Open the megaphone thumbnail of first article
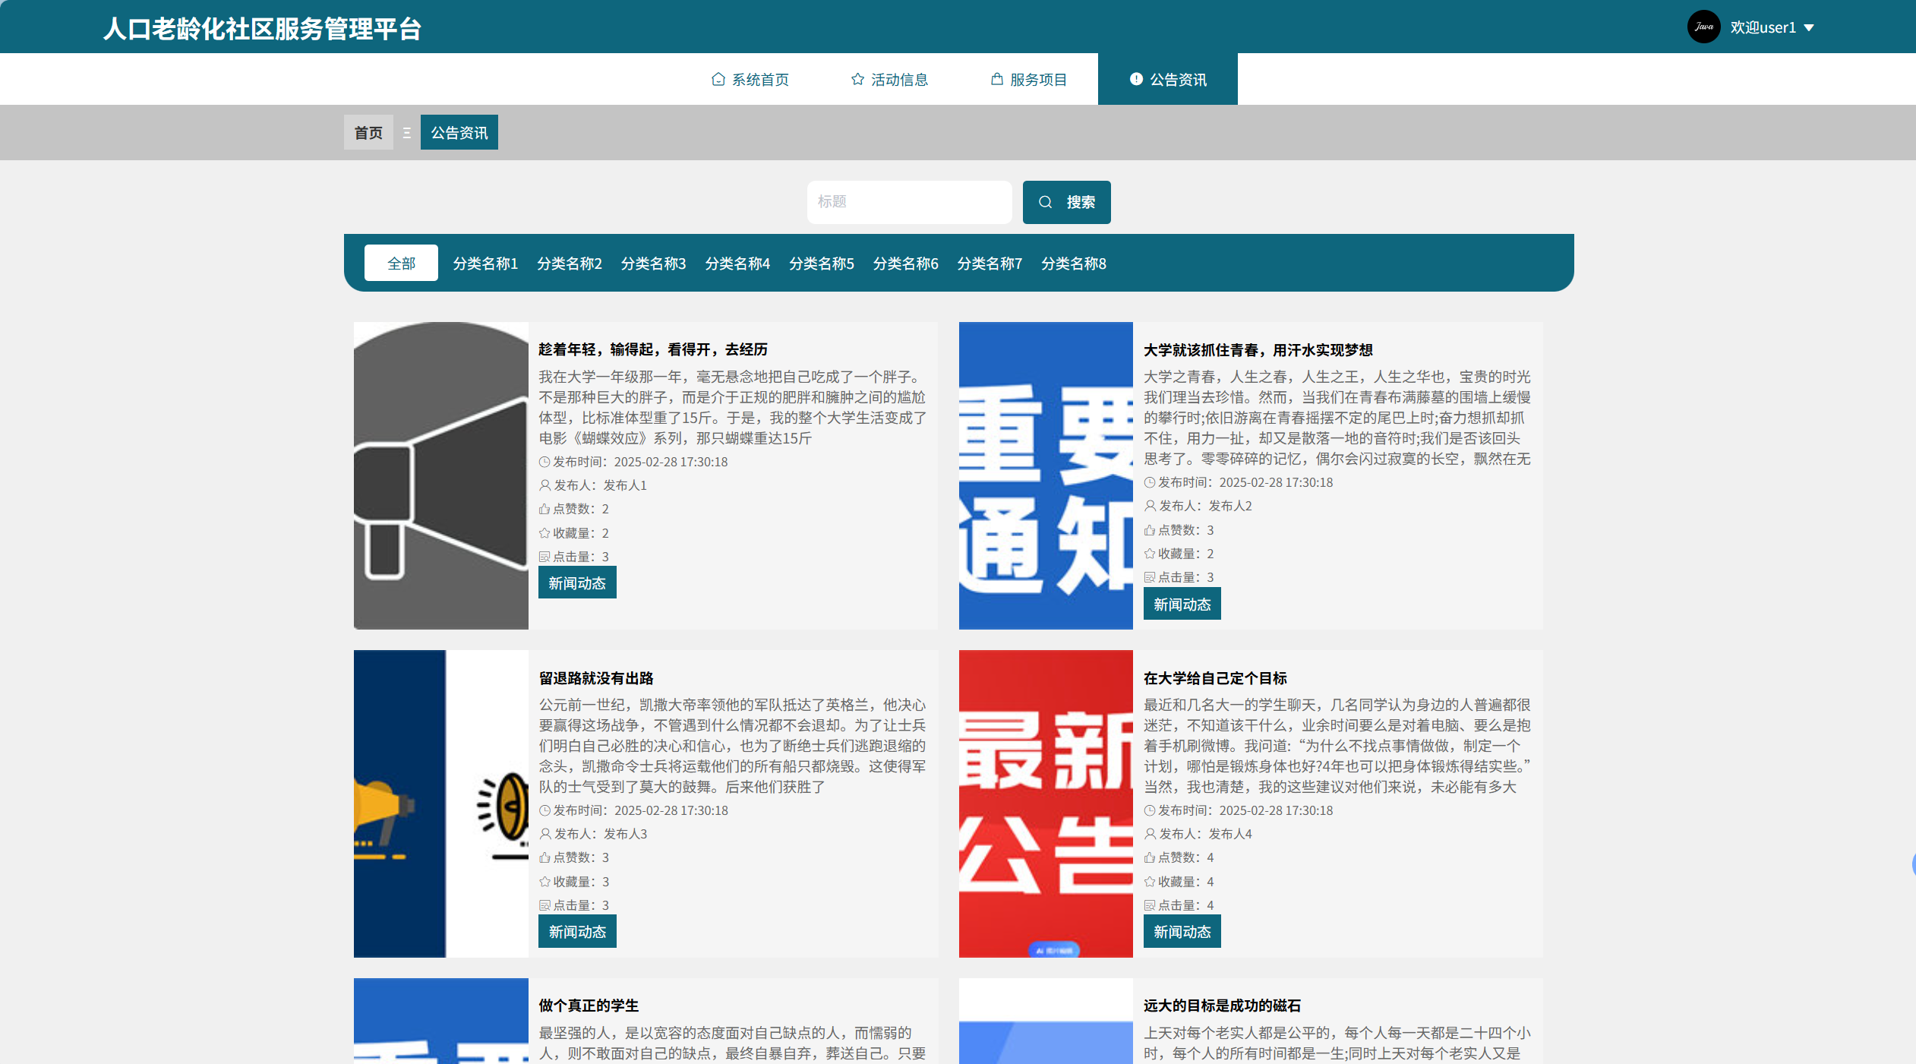1916x1064 pixels. 440,475
